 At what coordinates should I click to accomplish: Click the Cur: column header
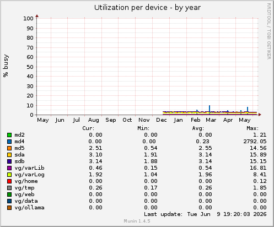pyautogui.click(x=88, y=128)
